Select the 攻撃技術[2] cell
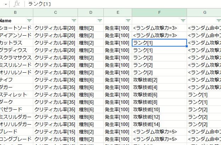Image resolution: width=221 pixels, height=145 pixels. click(159, 80)
